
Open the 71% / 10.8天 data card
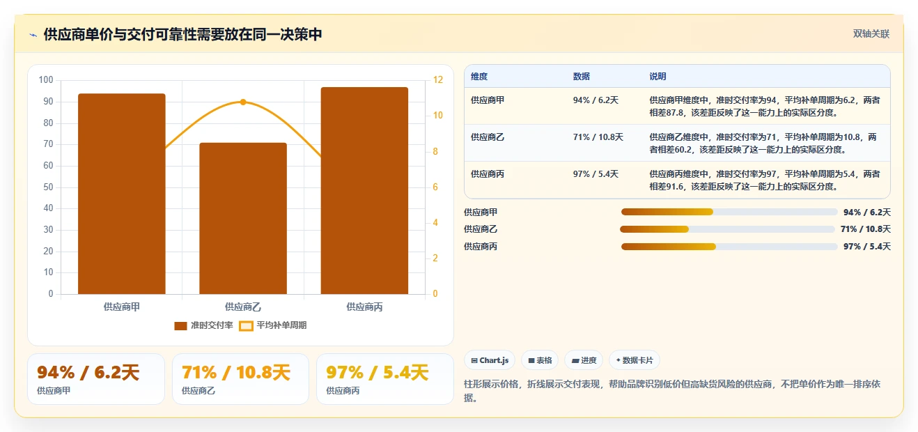240,379
